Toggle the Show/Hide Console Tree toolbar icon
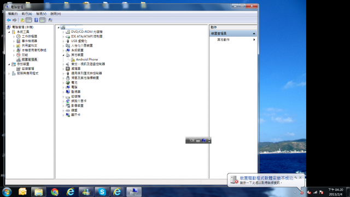This screenshot has height=197, width=350. [x=29, y=20]
